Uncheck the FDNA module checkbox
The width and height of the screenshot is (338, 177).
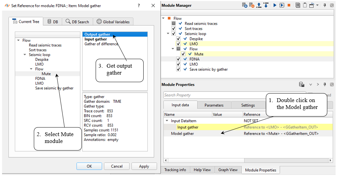(178, 59)
